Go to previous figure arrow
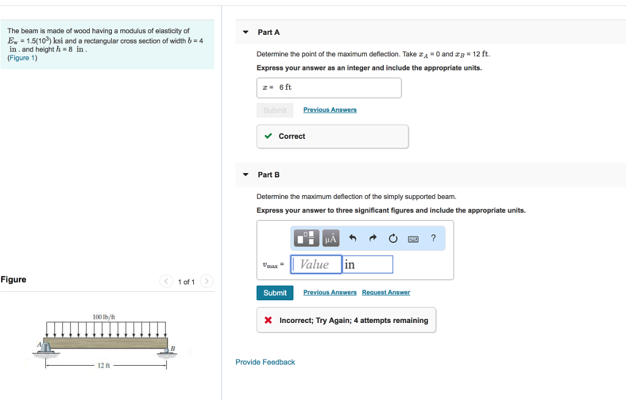This screenshot has width=626, height=400. pyautogui.click(x=166, y=281)
